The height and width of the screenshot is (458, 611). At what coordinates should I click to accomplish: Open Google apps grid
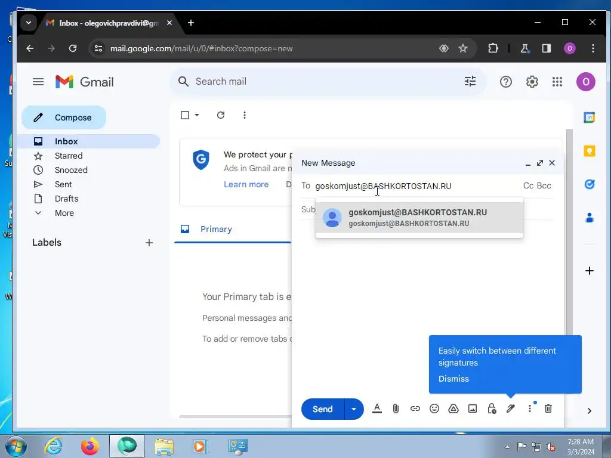point(557,82)
